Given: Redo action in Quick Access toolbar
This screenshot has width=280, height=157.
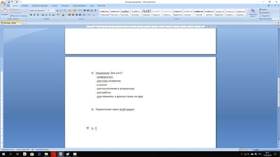Looking at the screenshot, I should click(x=17, y=2).
